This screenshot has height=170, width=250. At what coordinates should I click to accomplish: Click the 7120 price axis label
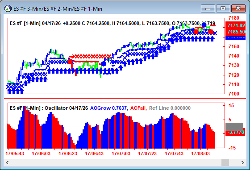(234, 75)
